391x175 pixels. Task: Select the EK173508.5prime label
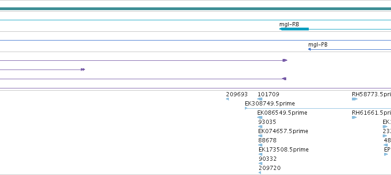coord(284,150)
